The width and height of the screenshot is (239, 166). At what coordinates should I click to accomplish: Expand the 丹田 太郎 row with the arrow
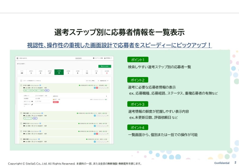108,116
